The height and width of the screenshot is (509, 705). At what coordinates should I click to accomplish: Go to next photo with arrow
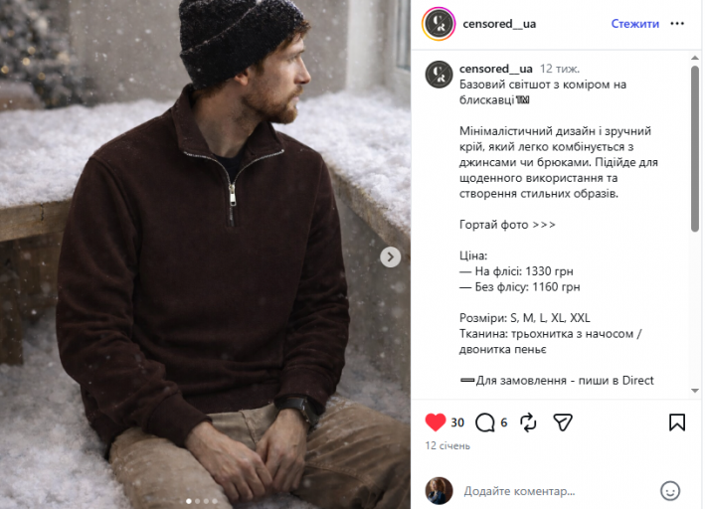(x=390, y=256)
